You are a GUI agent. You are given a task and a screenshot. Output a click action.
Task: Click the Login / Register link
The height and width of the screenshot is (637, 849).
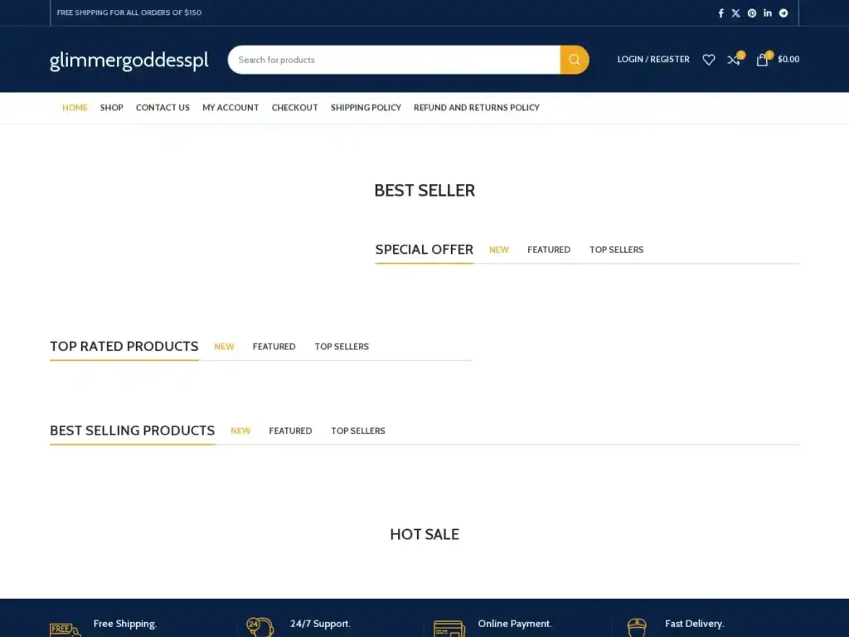tap(653, 60)
